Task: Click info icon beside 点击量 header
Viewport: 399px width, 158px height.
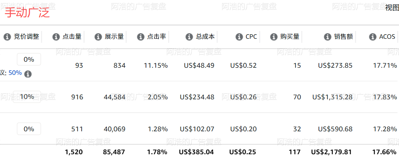Action: (x=56, y=37)
